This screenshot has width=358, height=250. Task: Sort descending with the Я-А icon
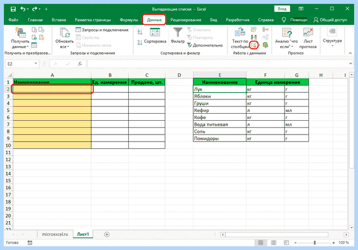click(x=140, y=42)
